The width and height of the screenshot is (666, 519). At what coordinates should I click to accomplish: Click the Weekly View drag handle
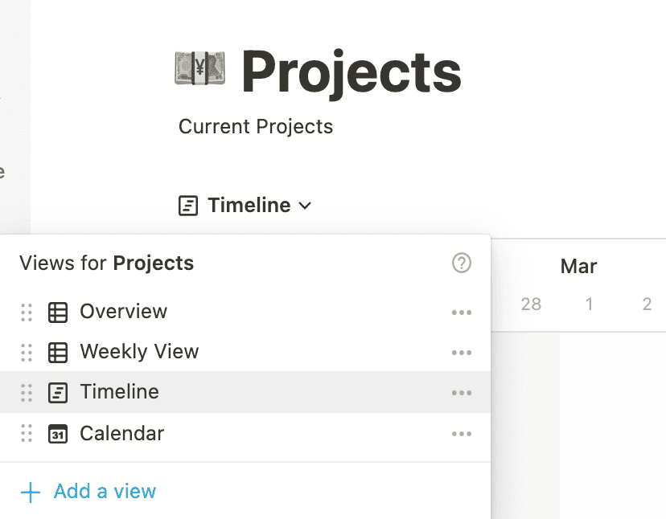[x=27, y=352]
